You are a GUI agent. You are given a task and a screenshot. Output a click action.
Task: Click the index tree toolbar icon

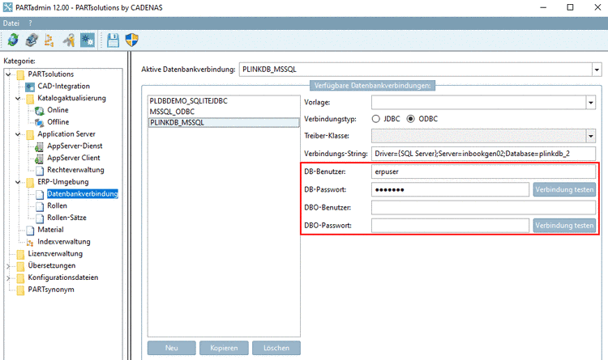49,40
